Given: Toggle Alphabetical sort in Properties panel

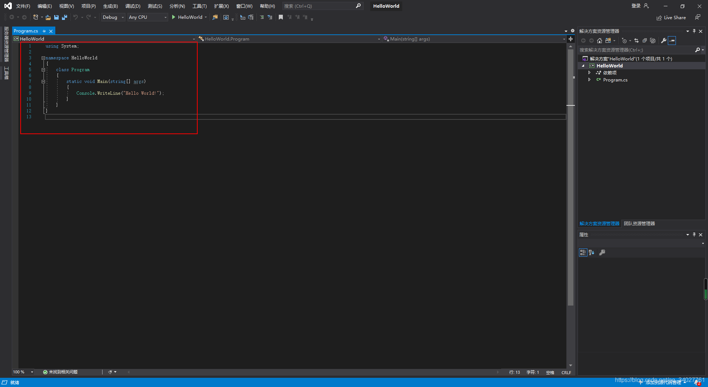Looking at the screenshot, I should pyautogui.click(x=591, y=252).
